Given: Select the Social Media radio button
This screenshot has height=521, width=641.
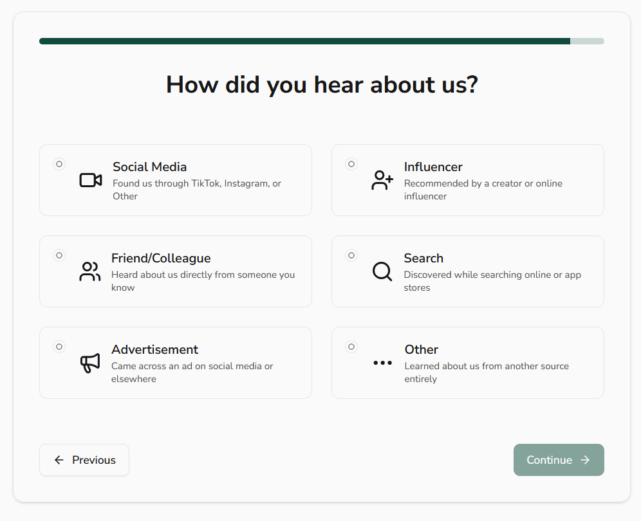Looking at the screenshot, I should coord(59,164).
